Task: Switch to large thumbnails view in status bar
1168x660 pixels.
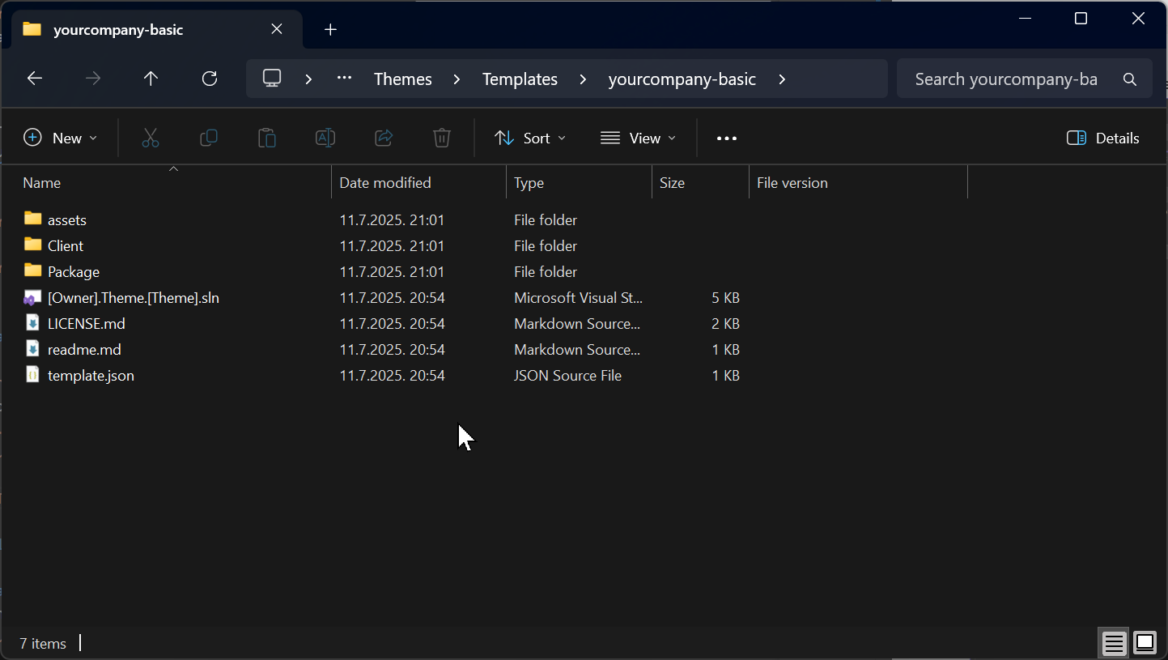Action: coord(1145,643)
